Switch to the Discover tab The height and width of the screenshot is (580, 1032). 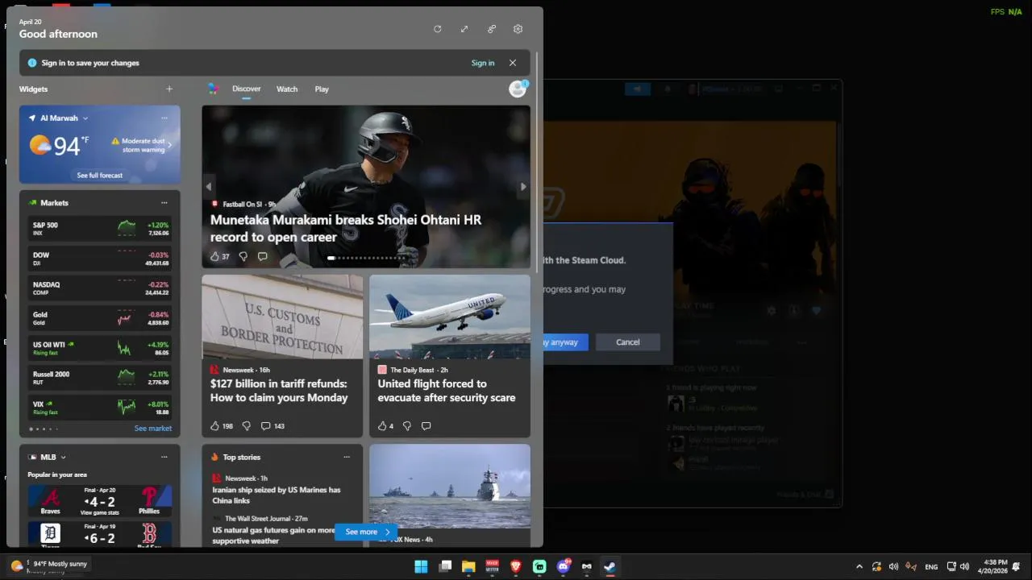coord(246,89)
